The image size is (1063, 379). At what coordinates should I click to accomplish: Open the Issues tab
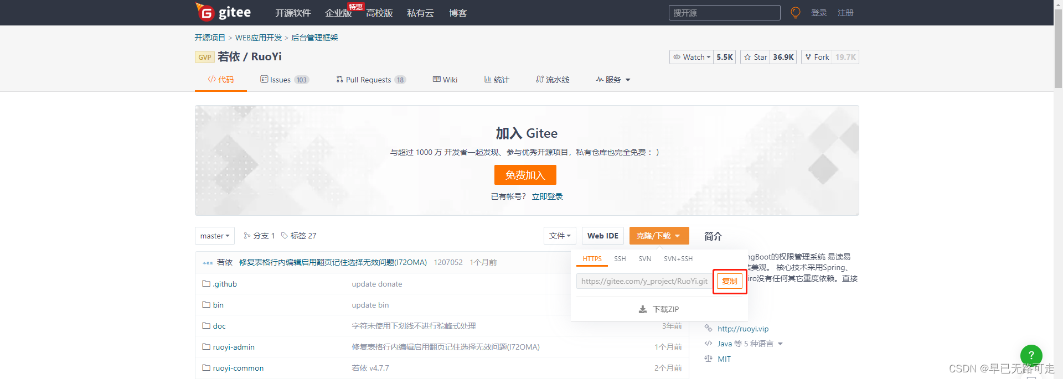click(x=285, y=80)
